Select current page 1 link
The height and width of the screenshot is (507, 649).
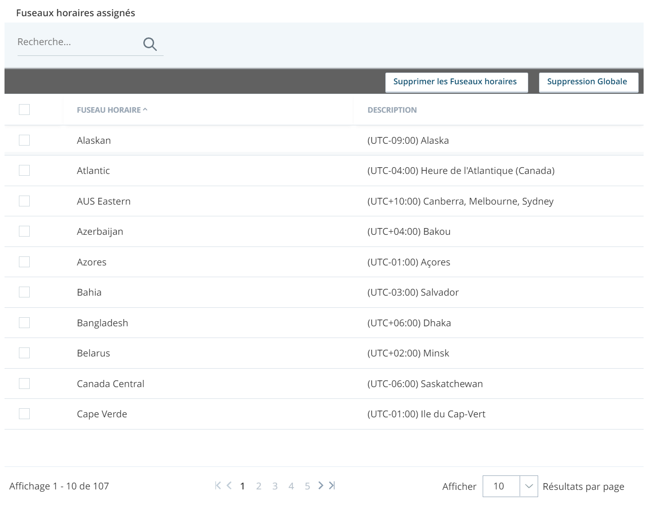pos(242,486)
